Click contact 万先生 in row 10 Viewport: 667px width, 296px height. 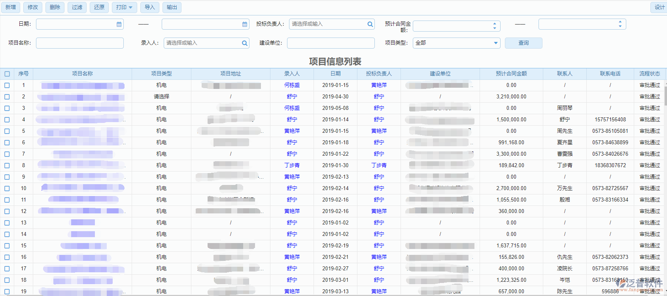coord(565,189)
